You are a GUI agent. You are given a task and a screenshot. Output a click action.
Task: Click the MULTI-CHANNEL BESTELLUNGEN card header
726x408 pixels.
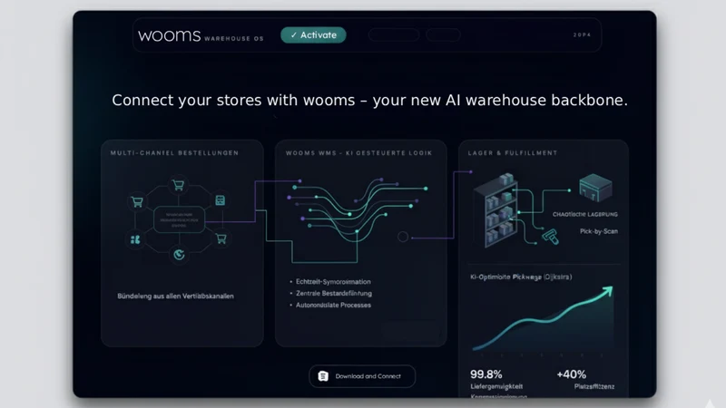174,153
